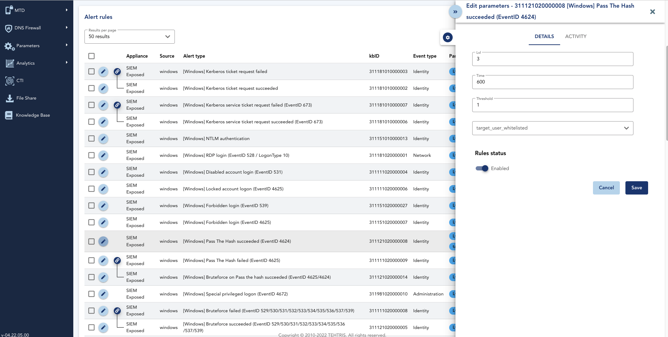This screenshot has width=668, height=337.
Task: Edit the Kerberos ticket request succeeded rule
Action: click(x=103, y=88)
